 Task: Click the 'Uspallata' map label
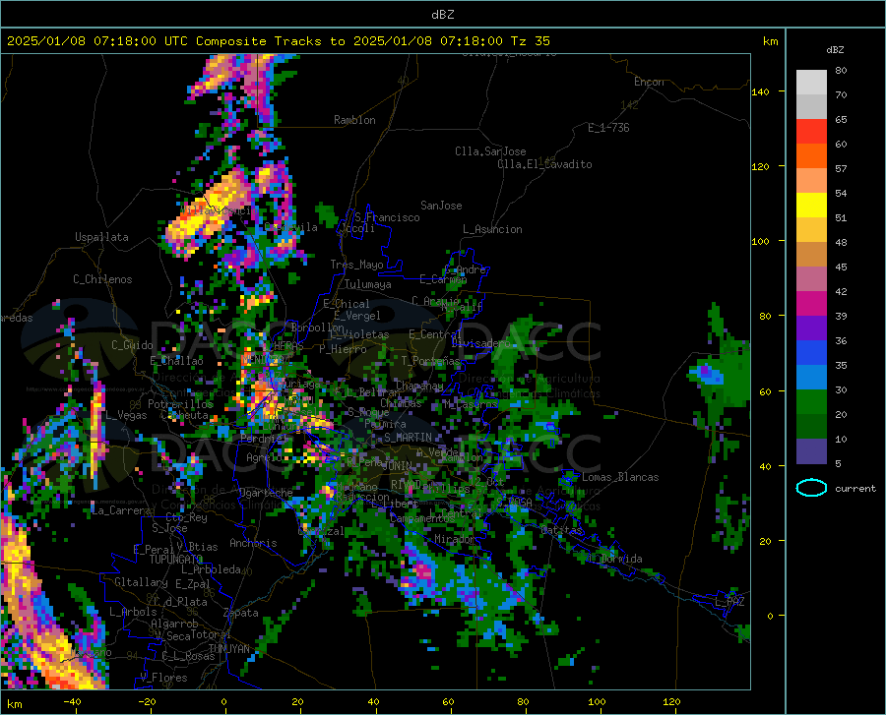(x=101, y=237)
